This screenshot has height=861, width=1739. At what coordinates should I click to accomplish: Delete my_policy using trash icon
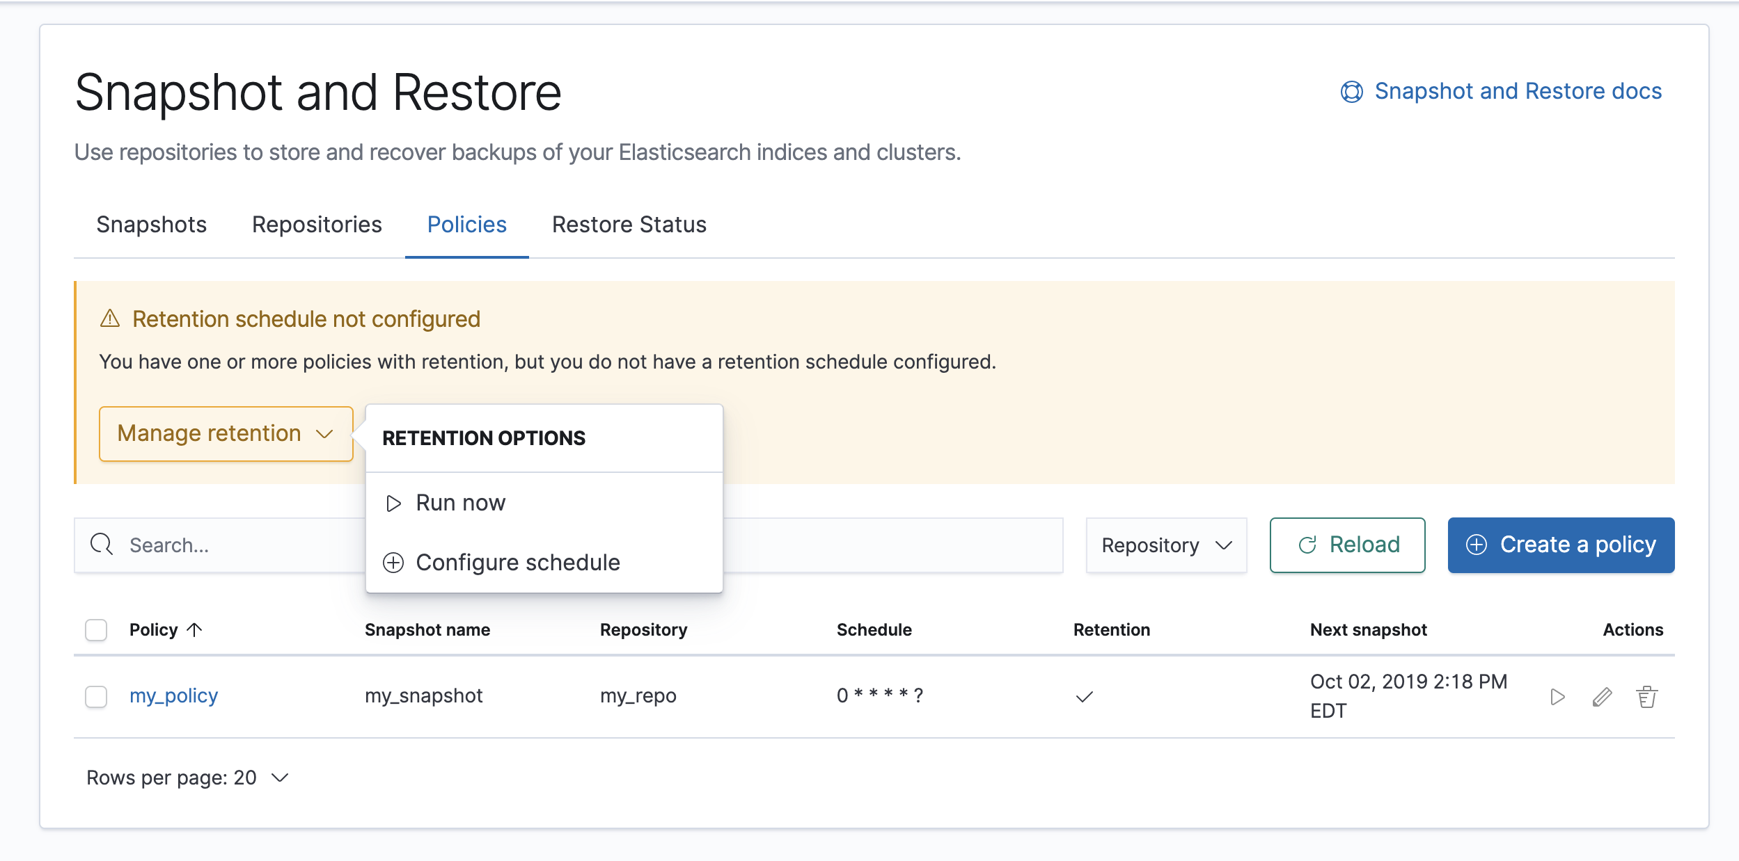[x=1646, y=696]
